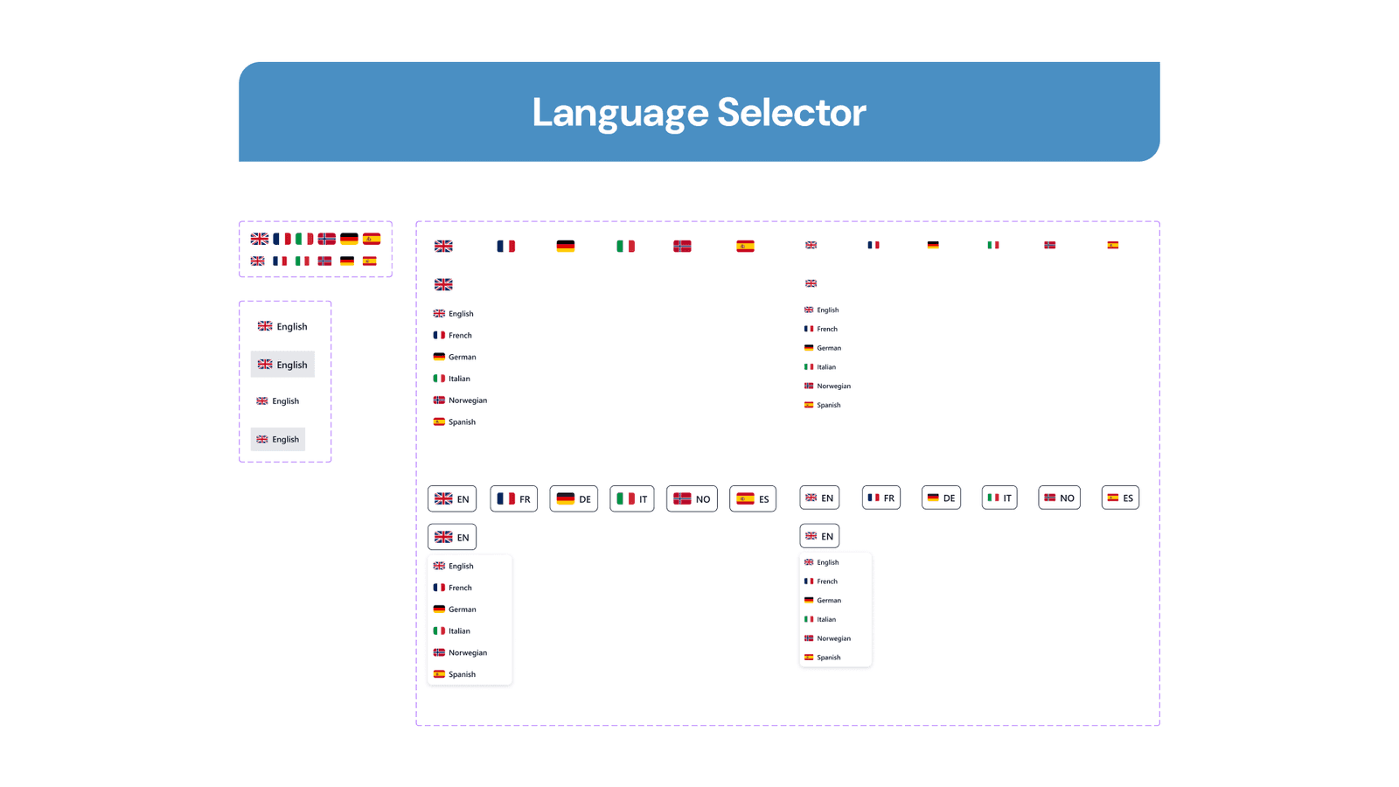Click the upper Norwegian flag in the compact flag grid
This screenshot has width=1399, height=787.
click(x=327, y=239)
